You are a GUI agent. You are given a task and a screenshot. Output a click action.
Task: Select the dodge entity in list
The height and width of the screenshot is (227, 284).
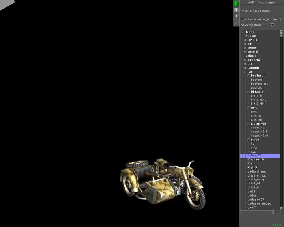(x=252, y=195)
